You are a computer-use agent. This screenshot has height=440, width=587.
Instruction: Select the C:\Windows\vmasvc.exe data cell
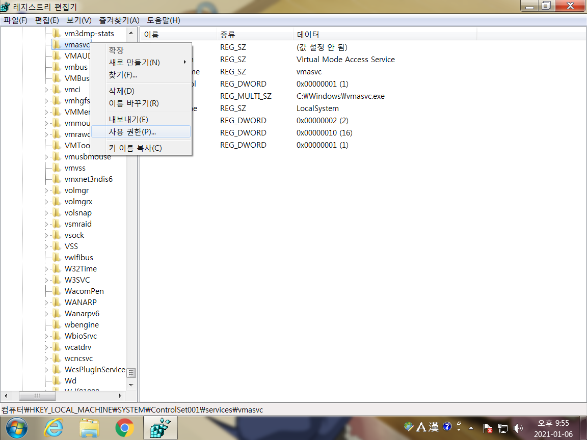coord(340,96)
